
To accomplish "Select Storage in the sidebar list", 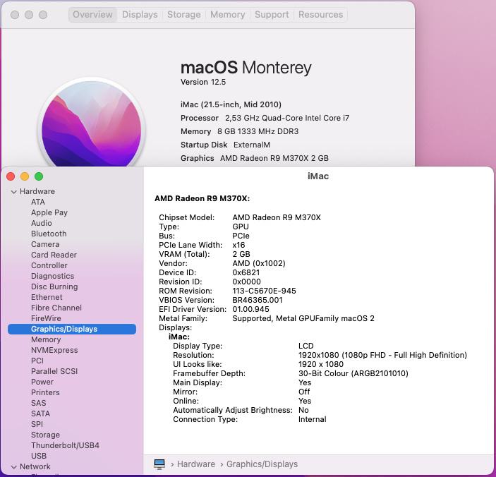I will [45, 435].
